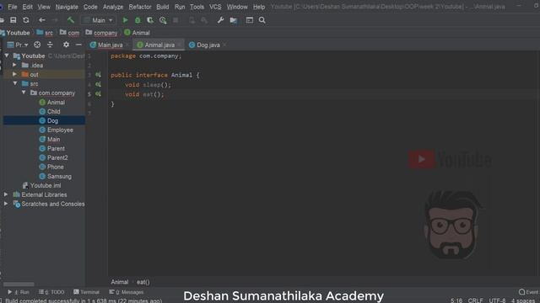Collapse the src folder
Screen dimensions: 540x303
[x=15, y=83]
